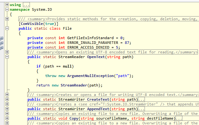Click the ellipsis box after using
The width and height of the screenshot is (199, 125).
[26, 5]
